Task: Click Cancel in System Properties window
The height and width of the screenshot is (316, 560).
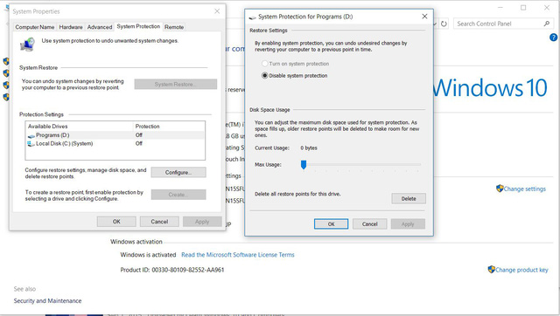Action: pos(159,222)
